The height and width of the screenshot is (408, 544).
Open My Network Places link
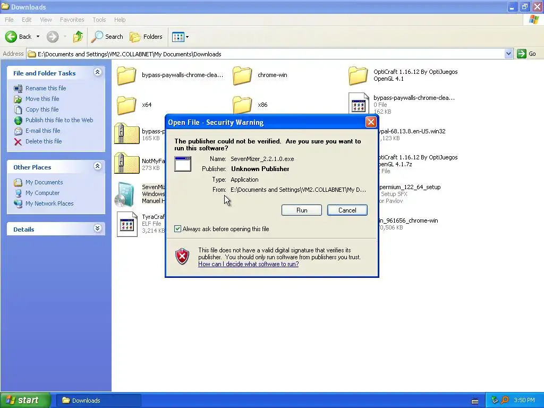pyautogui.click(x=49, y=203)
